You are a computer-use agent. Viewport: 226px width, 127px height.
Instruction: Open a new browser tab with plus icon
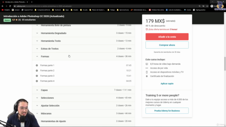click(x=32, y=2)
